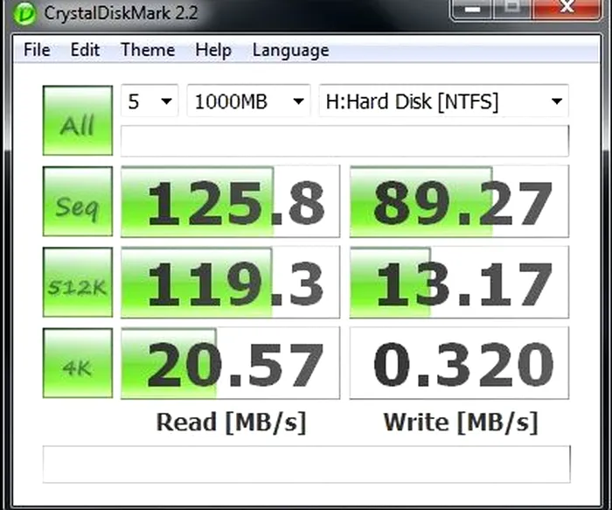Click the Seq read result 125.8

(230, 201)
